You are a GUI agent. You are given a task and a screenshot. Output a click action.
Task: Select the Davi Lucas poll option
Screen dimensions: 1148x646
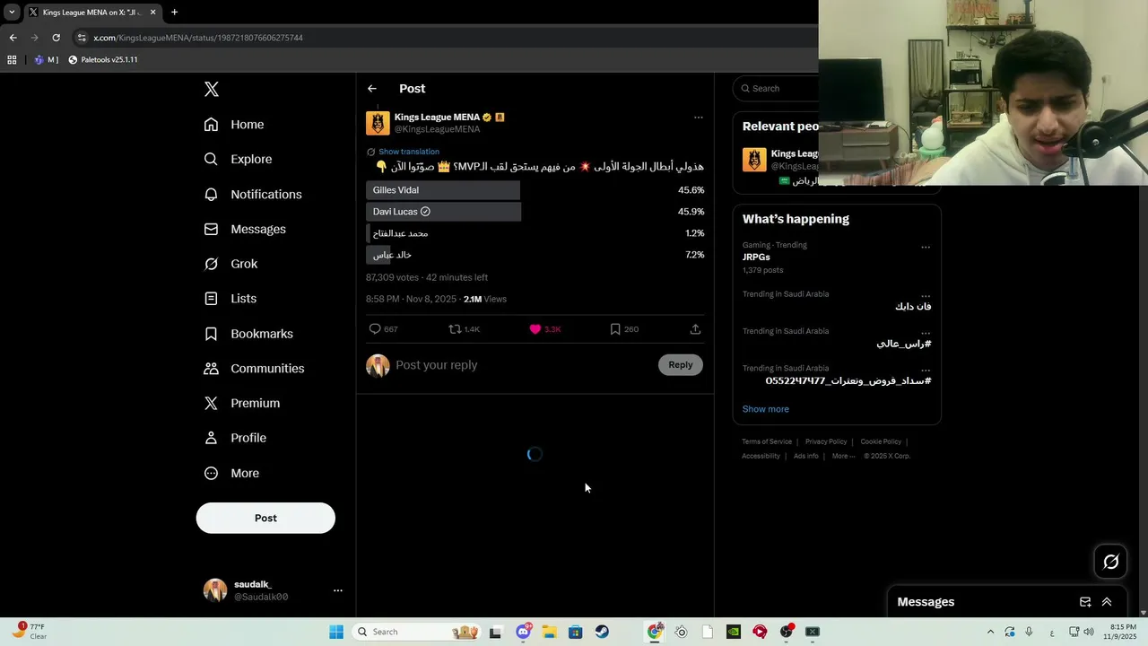[x=535, y=212]
